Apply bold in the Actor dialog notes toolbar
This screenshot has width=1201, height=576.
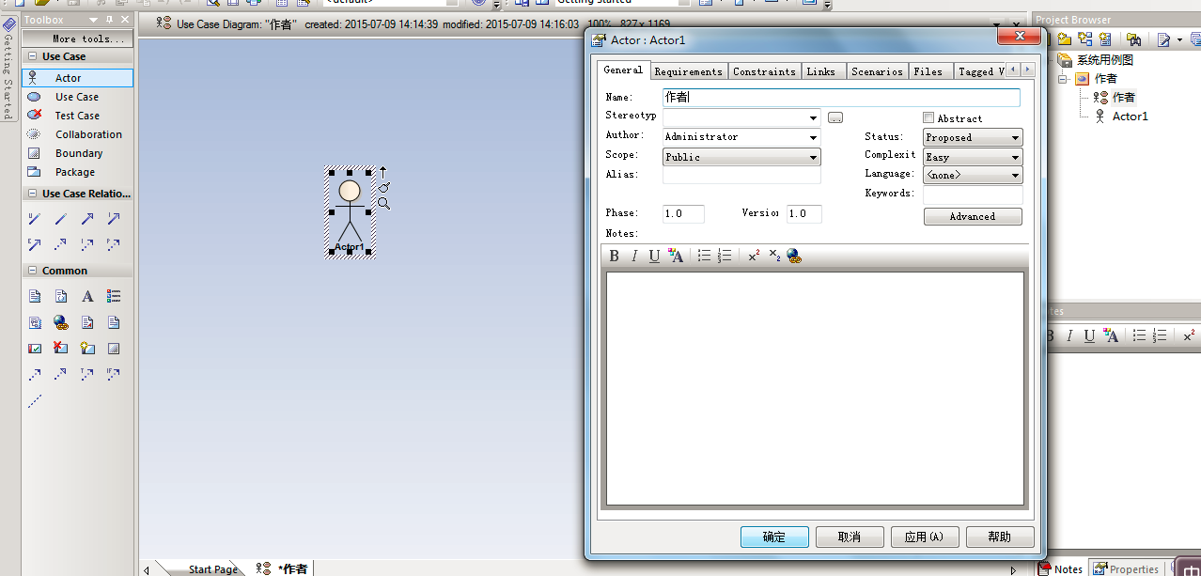point(614,256)
